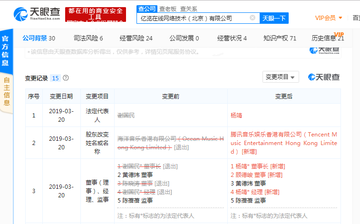Select the 变更前 column header
Image resolution: width=360 pixels, height=224 pixels.
click(x=171, y=97)
